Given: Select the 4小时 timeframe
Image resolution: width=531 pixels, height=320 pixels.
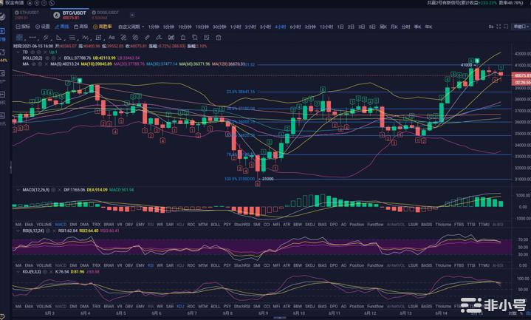Looking at the screenshot, I should pyautogui.click(x=281, y=27).
